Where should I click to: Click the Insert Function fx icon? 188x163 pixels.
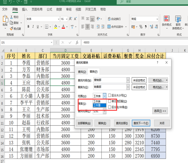(77, 43)
